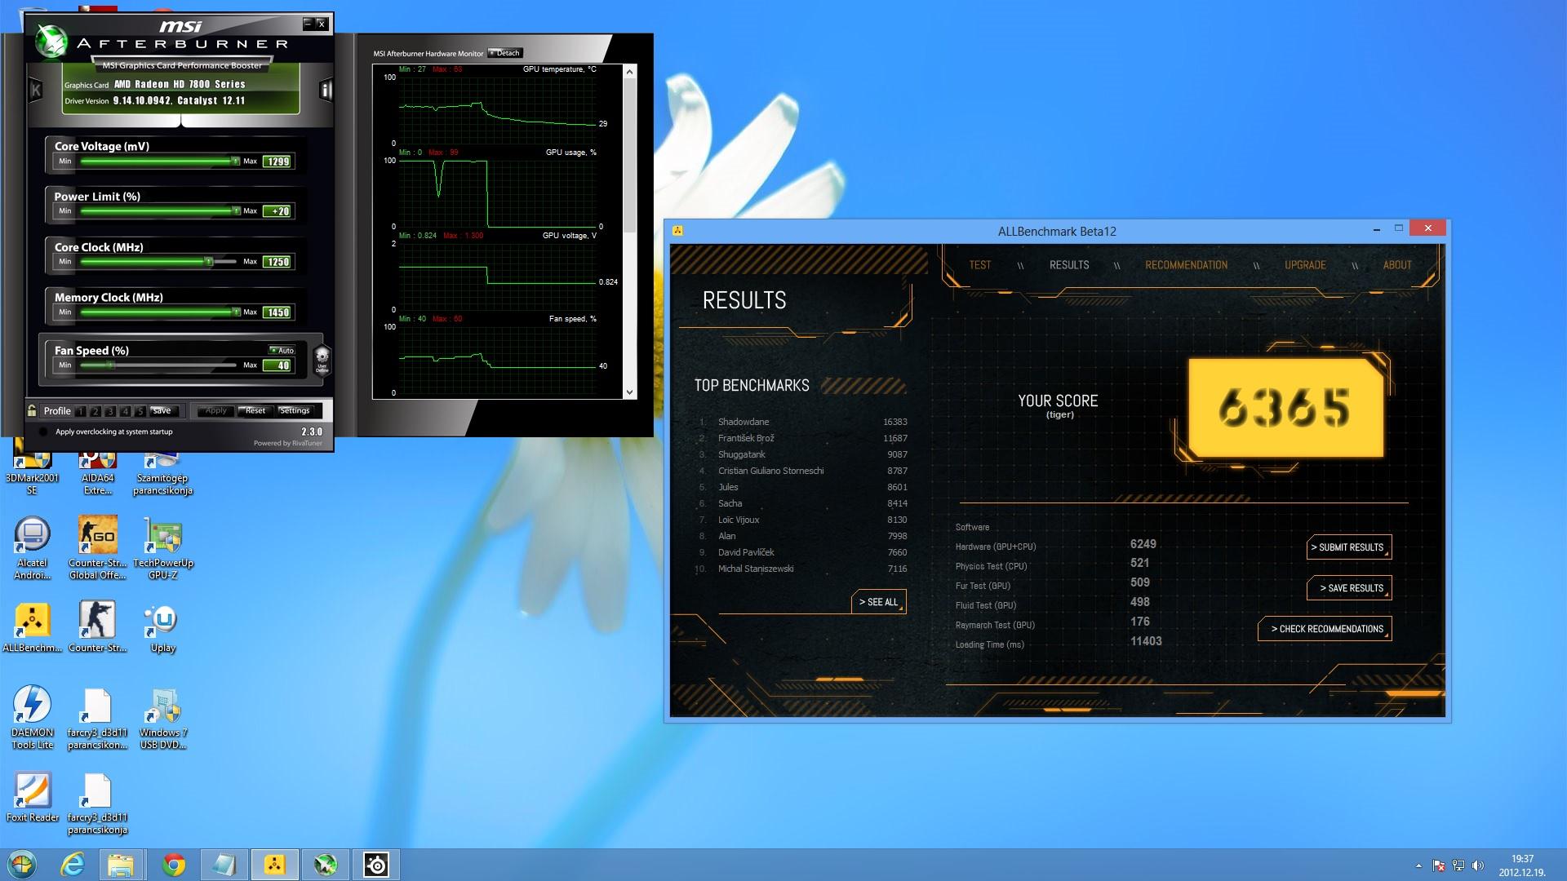This screenshot has height=881, width=1567.
Task: Open Uplay desktop shortcut
Action: point(162,628)
